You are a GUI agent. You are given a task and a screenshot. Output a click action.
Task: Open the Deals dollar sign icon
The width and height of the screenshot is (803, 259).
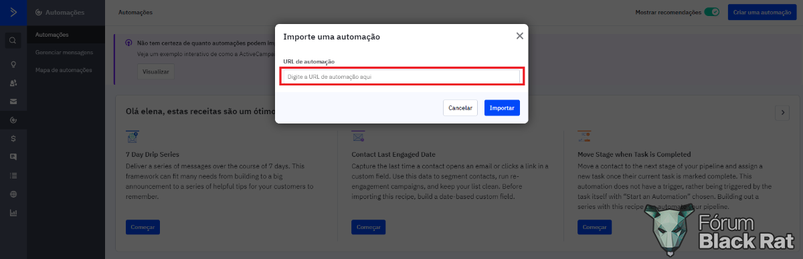(x=13, y=139)
